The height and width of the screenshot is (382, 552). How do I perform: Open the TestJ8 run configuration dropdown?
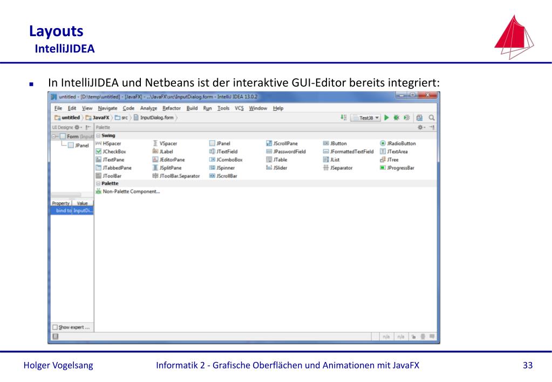tap(366, 118)
